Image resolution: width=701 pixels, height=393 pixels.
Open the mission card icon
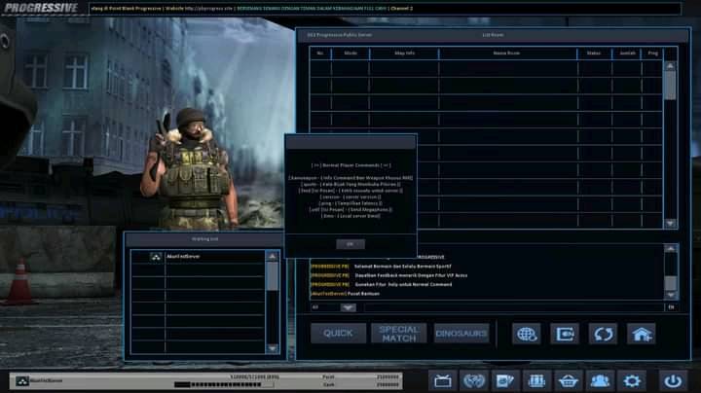coord(505,381)
